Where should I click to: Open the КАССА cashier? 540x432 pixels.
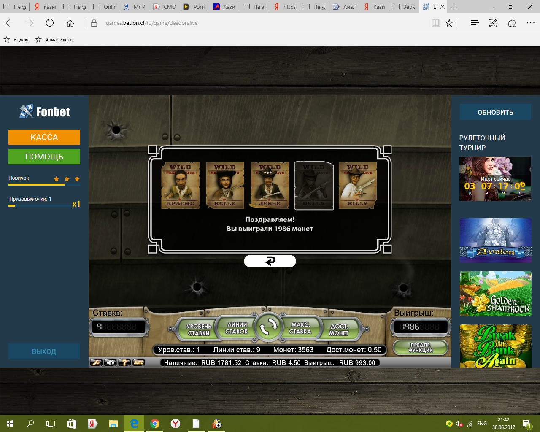(x=44, y=137)
